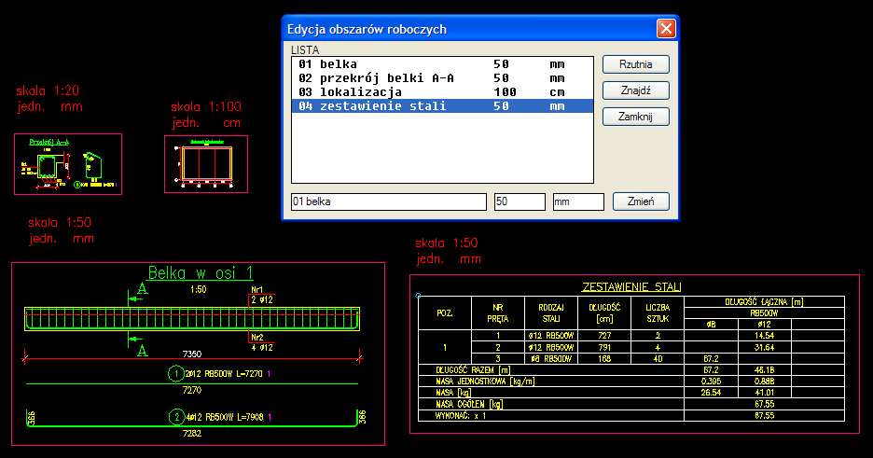Click the Zmień button
The height and width of the screenshot is (458, 873).
(641, 201)
